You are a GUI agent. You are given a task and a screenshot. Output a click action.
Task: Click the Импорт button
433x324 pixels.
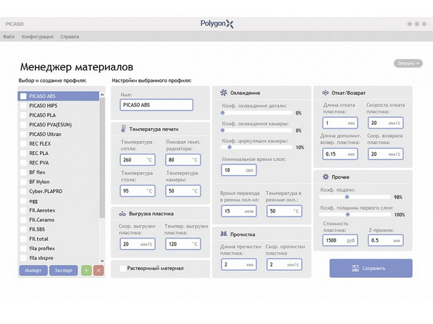[x=33, y=271]
